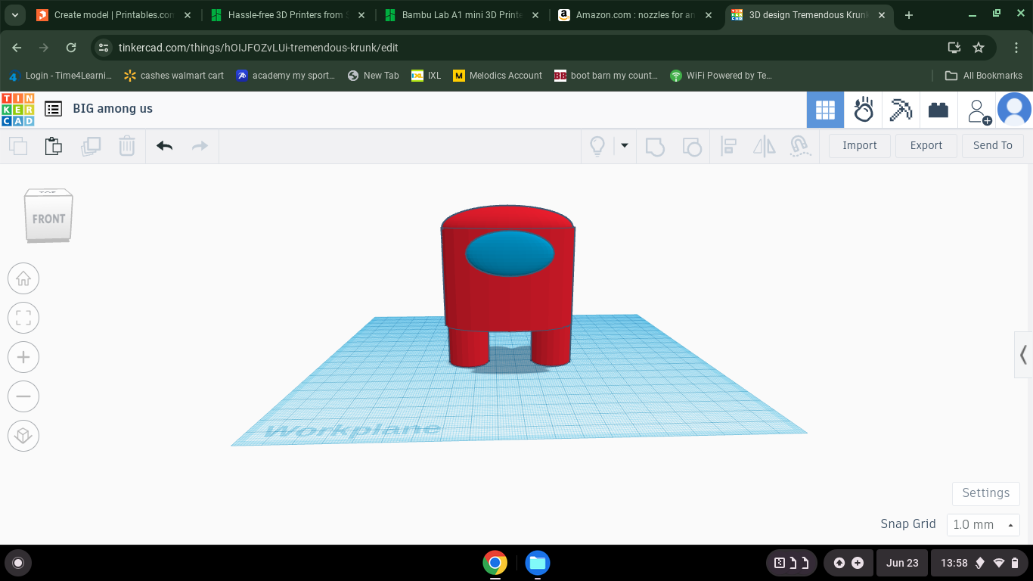The height and width of the screenshot is (581, 1033).
Task: Click the Home view icon
Action: [23, 278]
